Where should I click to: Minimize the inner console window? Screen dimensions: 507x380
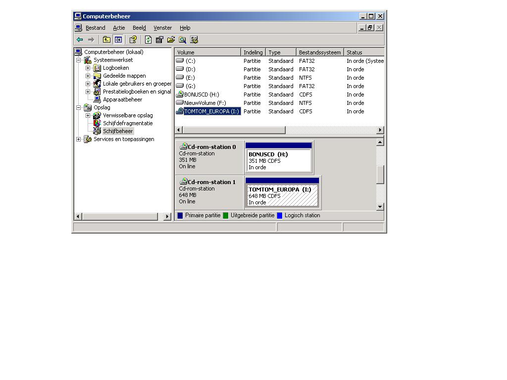point(362,28)
